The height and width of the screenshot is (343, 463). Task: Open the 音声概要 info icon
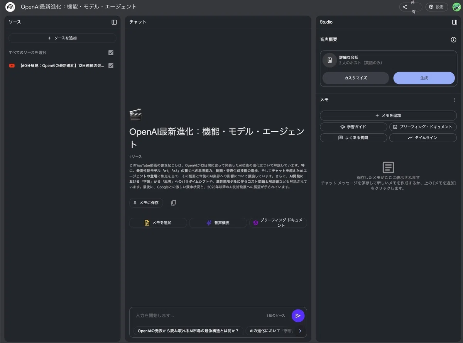(x=454, y=39)
